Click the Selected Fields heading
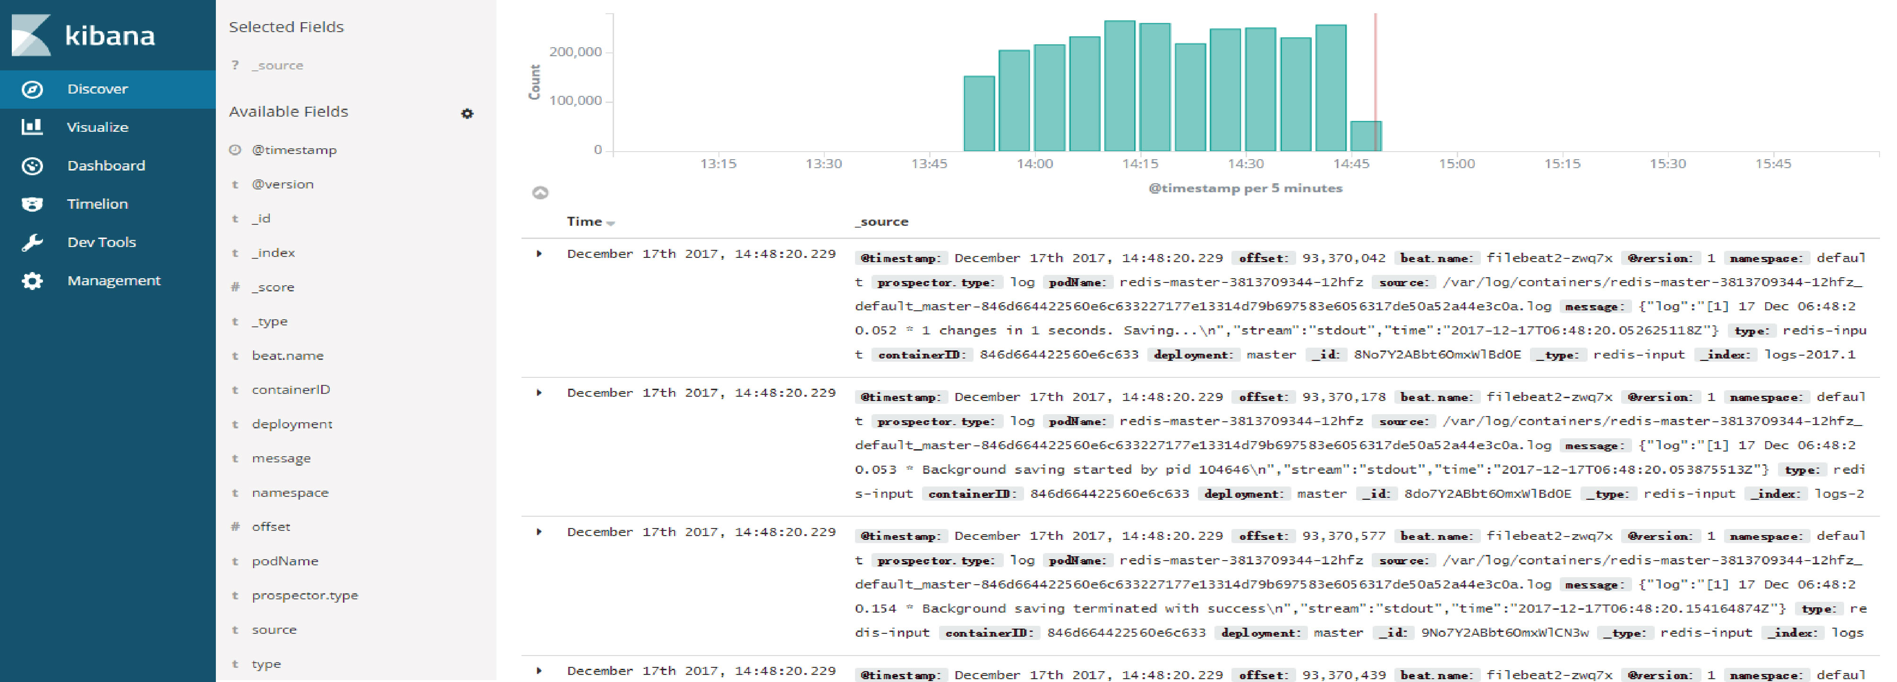 coord(286,27)
